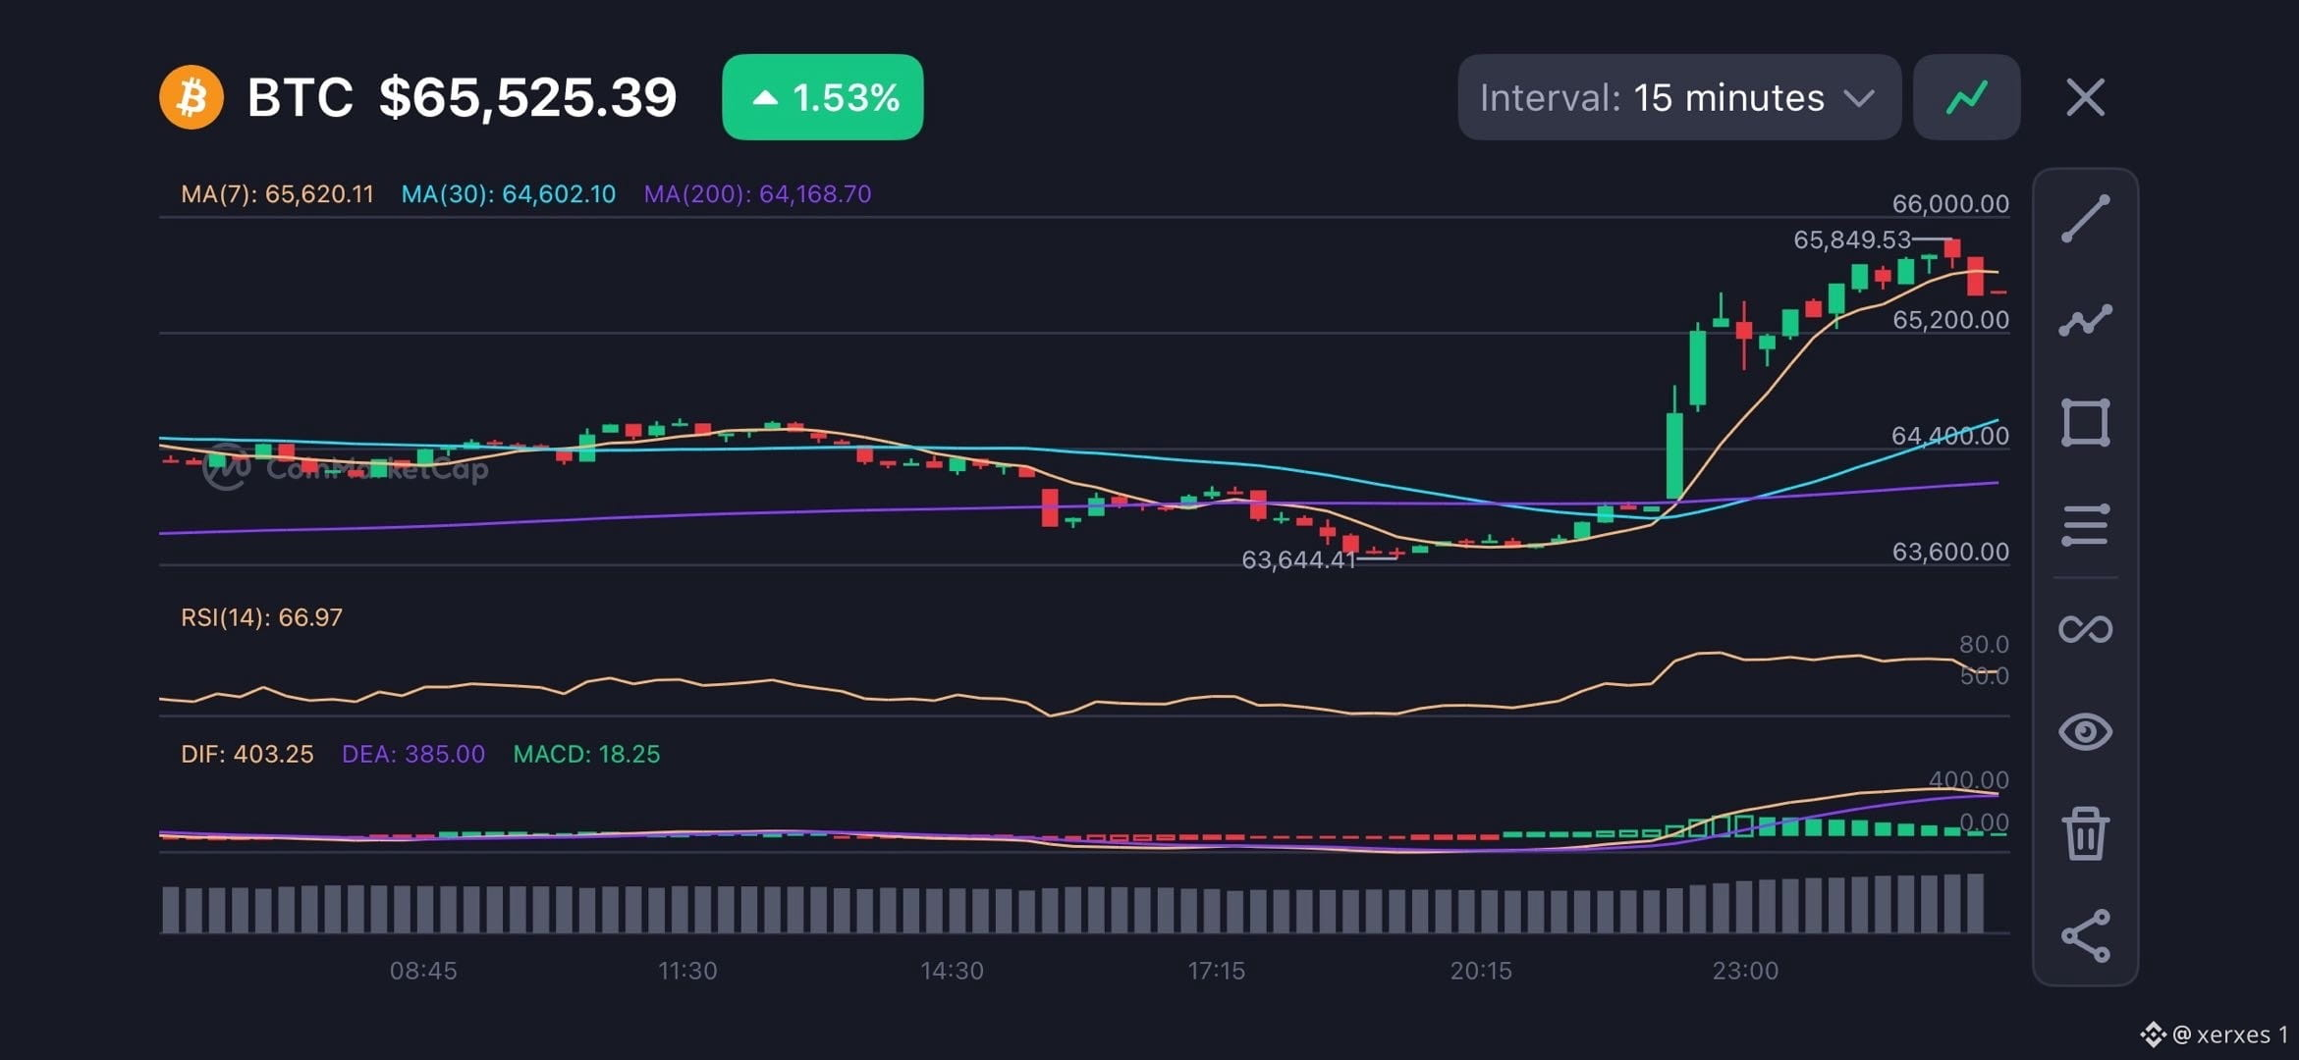This screenshot has width=2299, height=1060.
Task: Click the DEA: 385.00 label
Action: click(413, 754)
